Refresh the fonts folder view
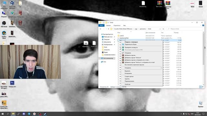The image size is (207, 116). (163, 29)
